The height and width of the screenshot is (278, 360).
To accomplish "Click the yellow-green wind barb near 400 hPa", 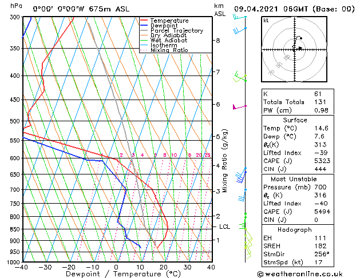I will [x=240, y=78].
